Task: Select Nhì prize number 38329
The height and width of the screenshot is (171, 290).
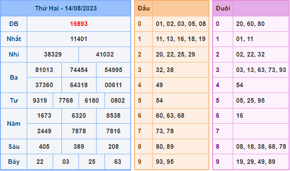Action: pyautogui.click(x=53, y=54)
